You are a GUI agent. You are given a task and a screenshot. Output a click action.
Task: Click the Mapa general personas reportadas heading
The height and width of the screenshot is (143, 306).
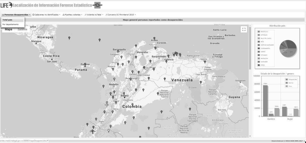click(153, 20)
